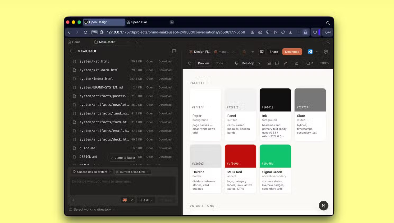The width and height of the screenshot is (394, 223).
Task: Click the browser send/play arrow icon
Action: click(x=275, y=32)
